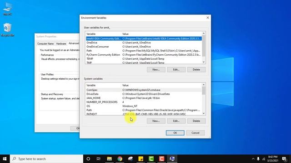Image resolution: width=291 pixels, height=163 pixels.
Task: Close the Environment Variables dialog
Action: coord(208,18)
